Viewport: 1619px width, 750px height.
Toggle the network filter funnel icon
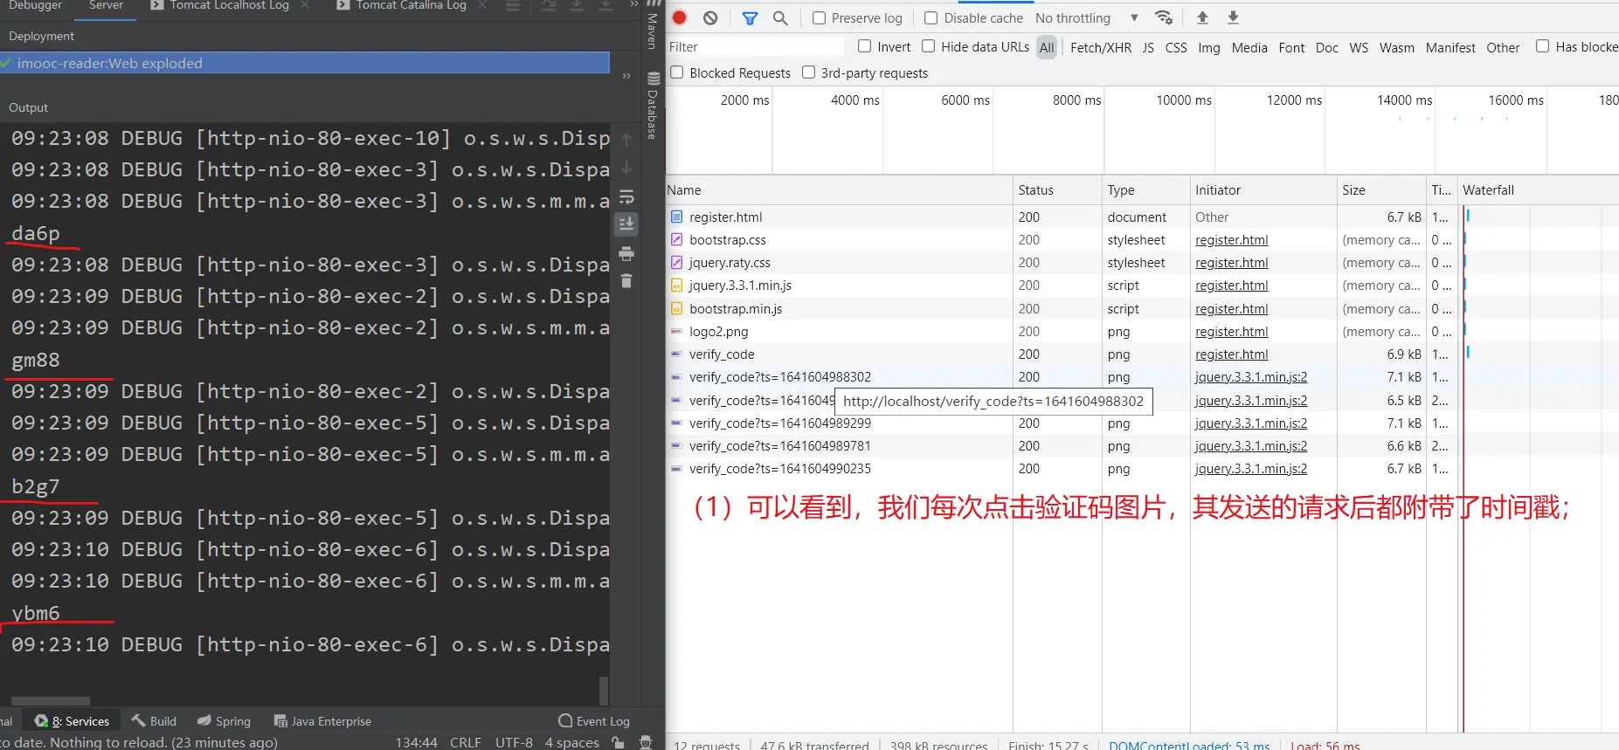click(x=750, y=17)
